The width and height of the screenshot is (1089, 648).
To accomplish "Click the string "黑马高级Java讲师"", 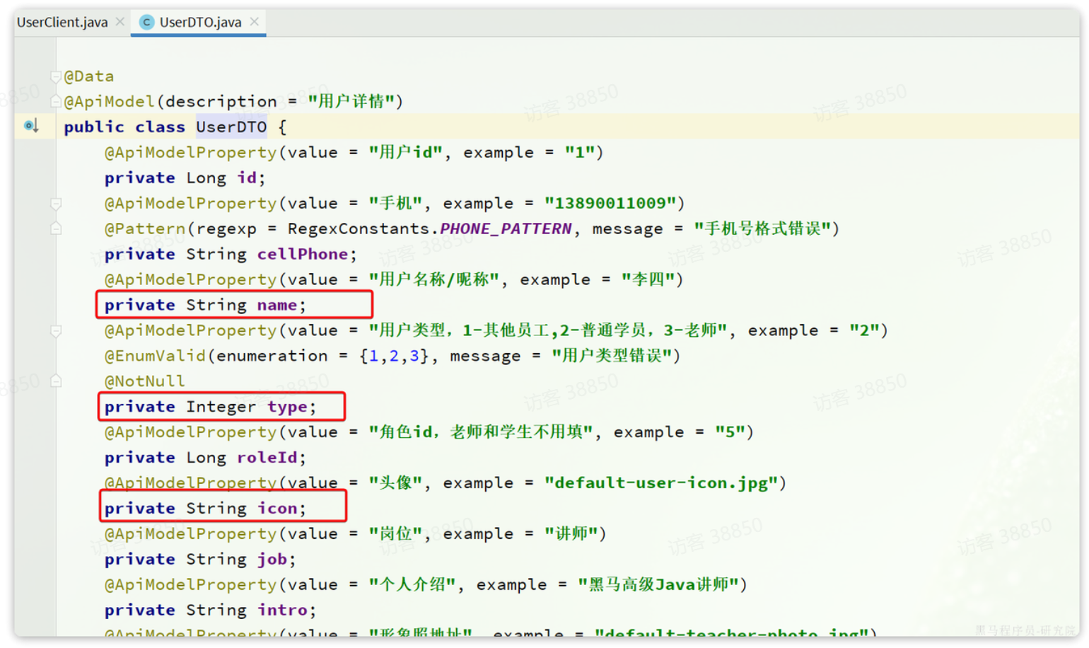I will [x=658, y=585].
